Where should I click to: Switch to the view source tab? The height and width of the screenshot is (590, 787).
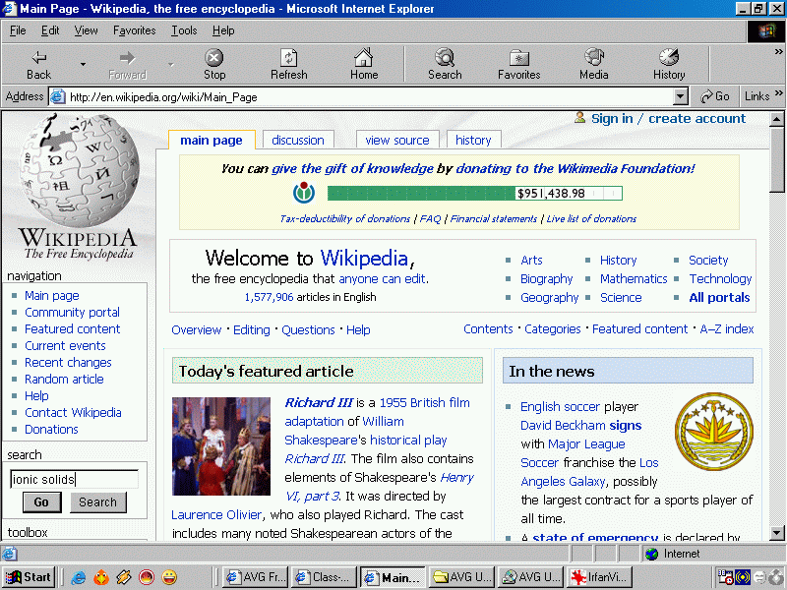(x=397, y=140)
